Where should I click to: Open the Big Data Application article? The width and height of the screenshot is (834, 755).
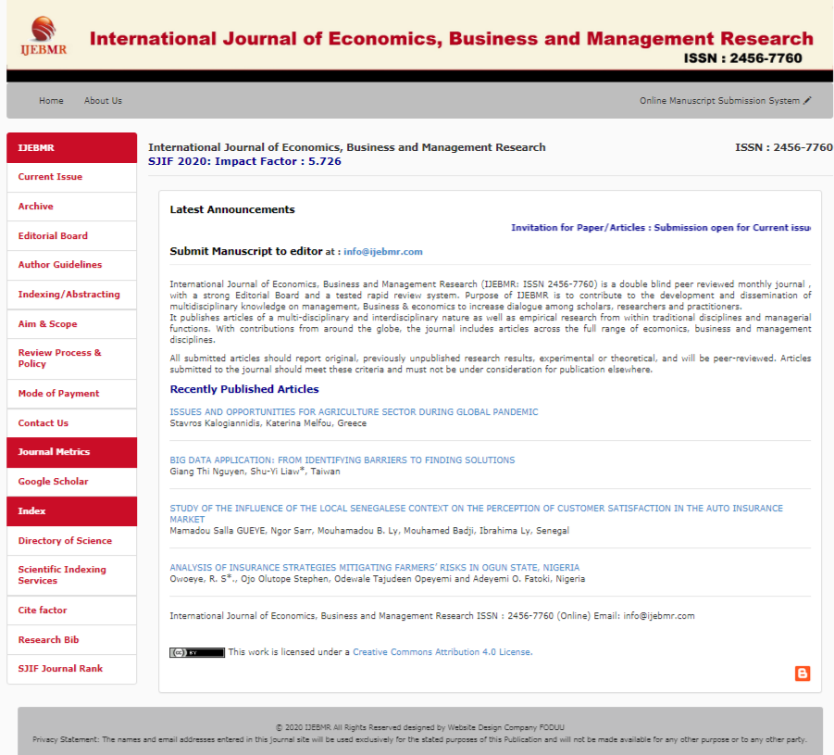pos(342,460)
